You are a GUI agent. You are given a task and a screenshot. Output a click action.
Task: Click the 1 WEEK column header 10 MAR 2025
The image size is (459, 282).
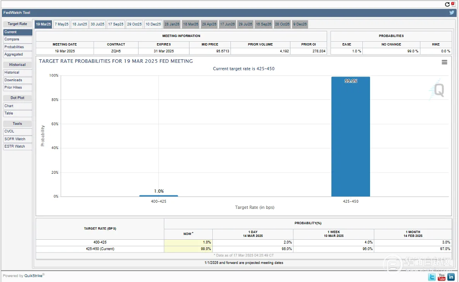pyautogui.click(x=334, y=234)
